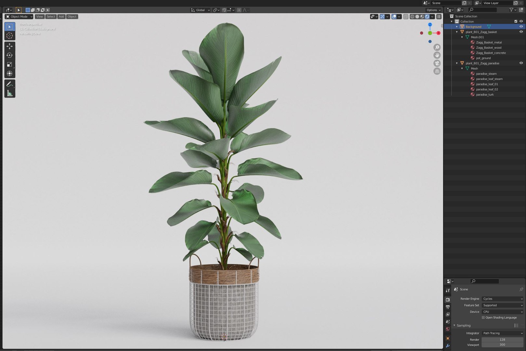
Task: Choose the Annotate pencil tool
Action: [x=10, y=84]
